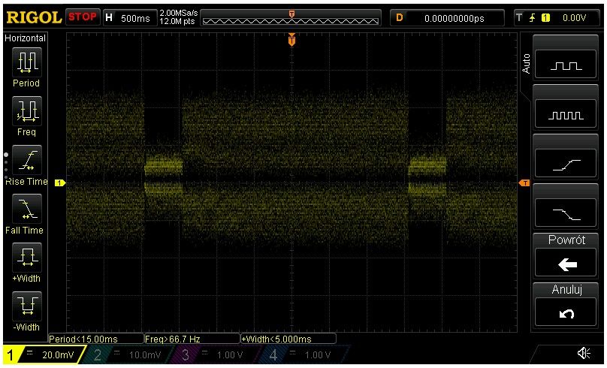Click the Auto label tab
607x368 pixels.
[x=526, y=64]
